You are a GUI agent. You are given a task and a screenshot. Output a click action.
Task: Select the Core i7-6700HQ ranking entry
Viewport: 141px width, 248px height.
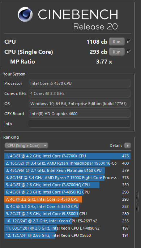click(x=67, y=185)
